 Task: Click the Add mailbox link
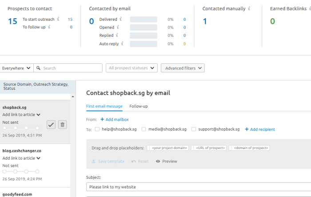click(115, 119)
